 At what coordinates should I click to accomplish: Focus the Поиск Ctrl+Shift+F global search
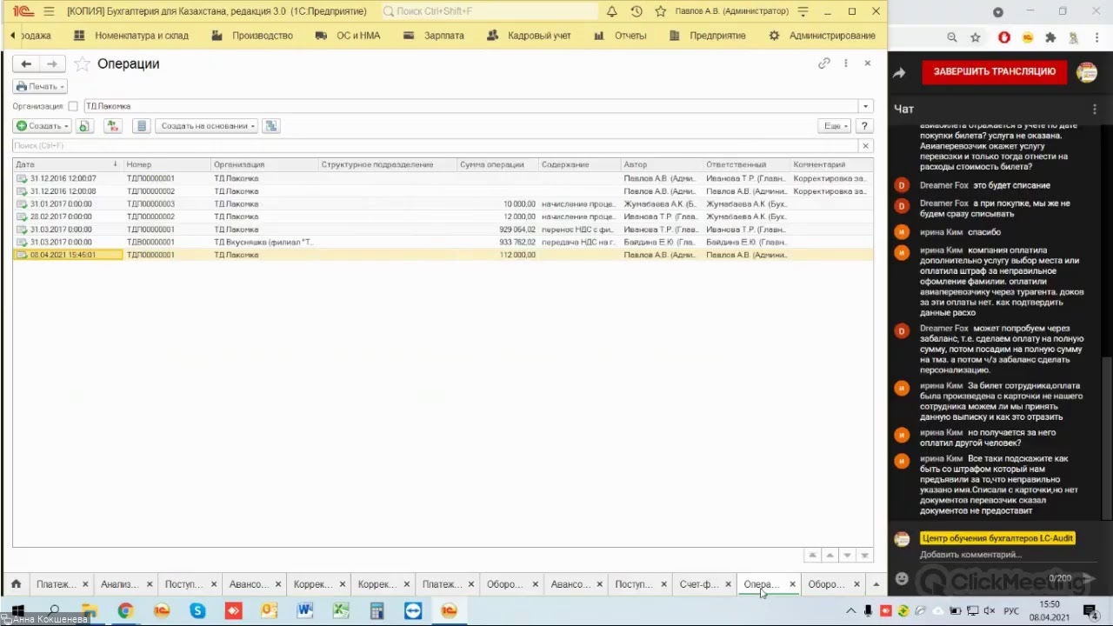click(490, 11)
